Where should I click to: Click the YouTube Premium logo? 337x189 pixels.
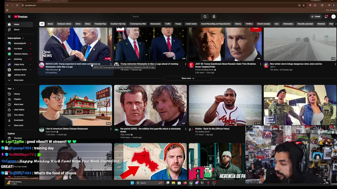21,17
